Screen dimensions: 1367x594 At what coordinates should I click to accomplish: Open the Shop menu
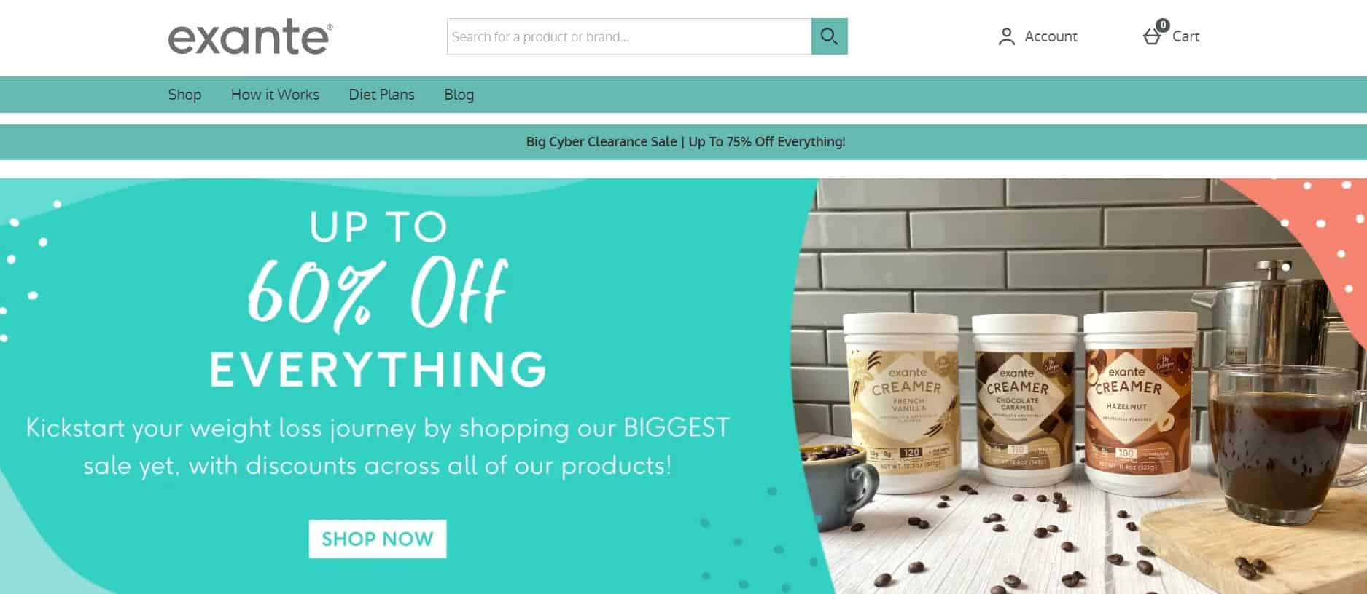(184, 95)
